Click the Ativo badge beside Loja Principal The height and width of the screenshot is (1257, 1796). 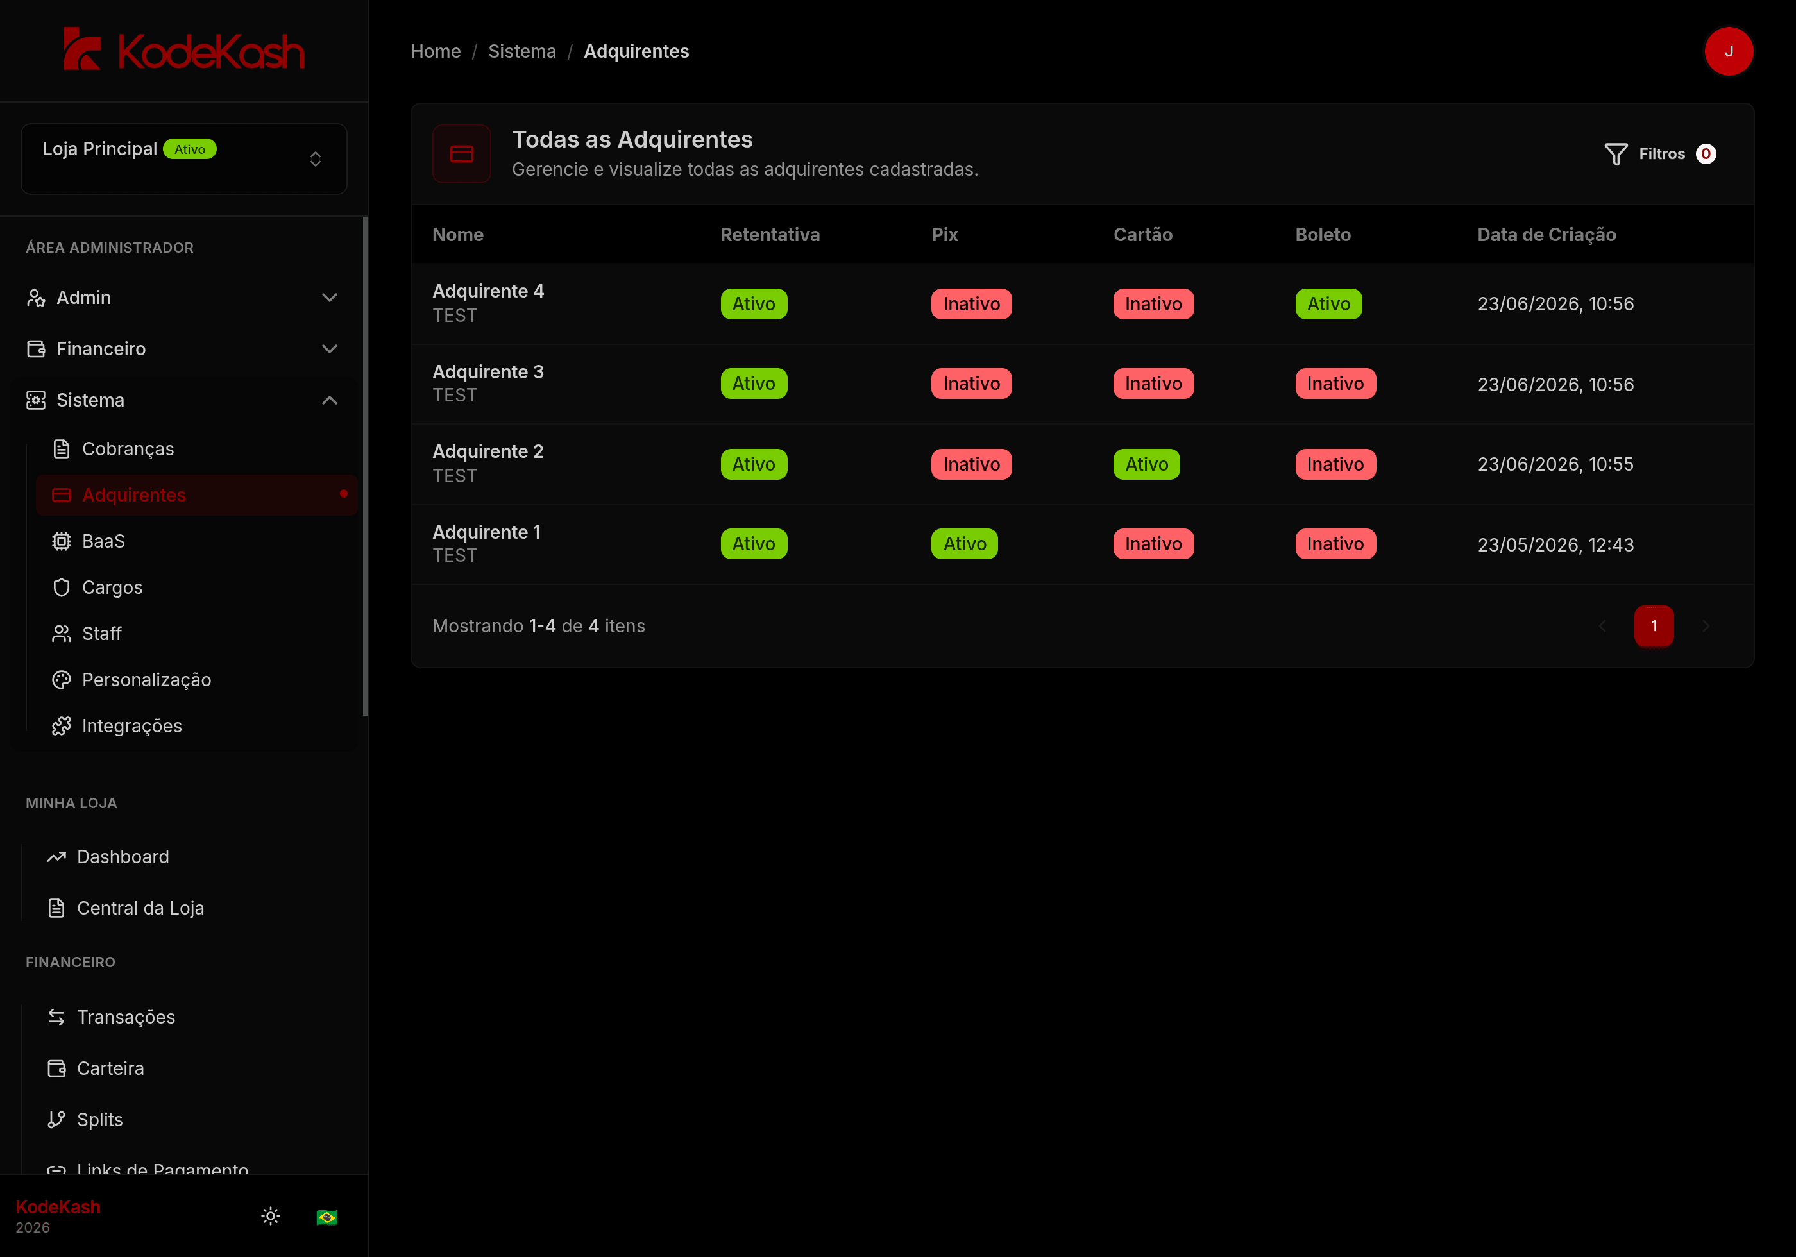click(x=189, y=149)
